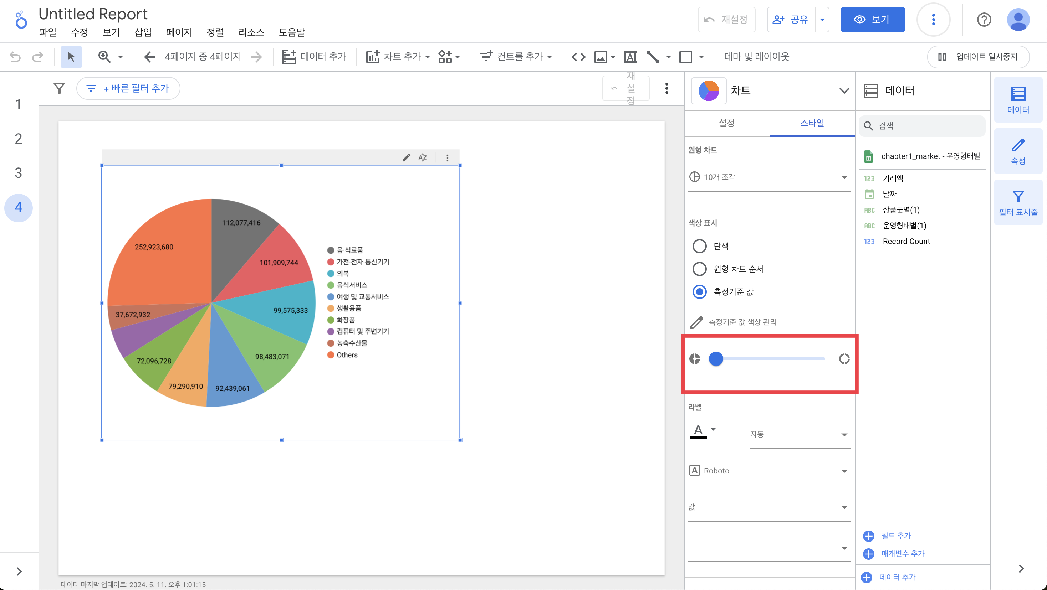Select the arrow selection mode tool
Viewport: 1047px width, 590px height.
tap(71, 57)
